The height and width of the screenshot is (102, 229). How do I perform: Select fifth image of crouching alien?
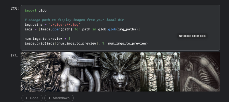point(200,72)
